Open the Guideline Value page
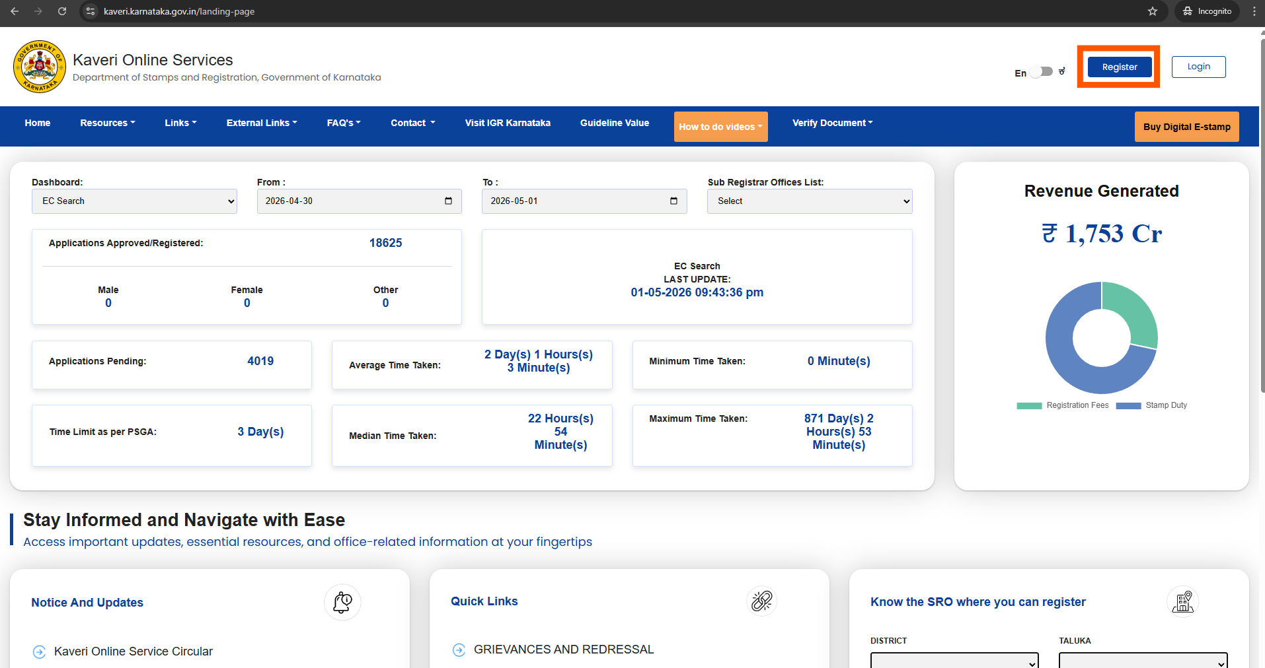Screen dimensions: 1265x668 click(x=615, y=123)
